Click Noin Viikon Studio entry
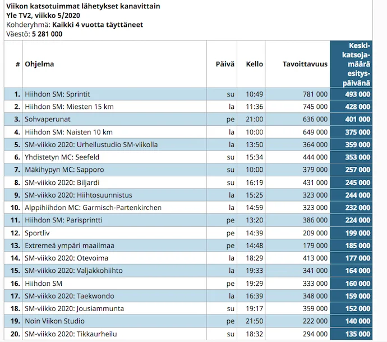Screen dimensions: 387x342 tap(54, 321)
